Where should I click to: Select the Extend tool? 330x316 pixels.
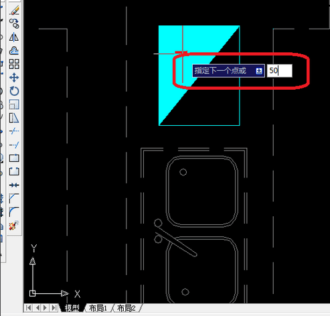[x=14, y=145]
